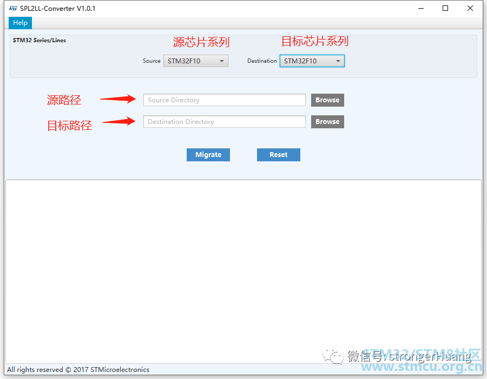Click the red arrow pointing at Source Directory
Screen dimensions: 487x379
pos(118,99)
